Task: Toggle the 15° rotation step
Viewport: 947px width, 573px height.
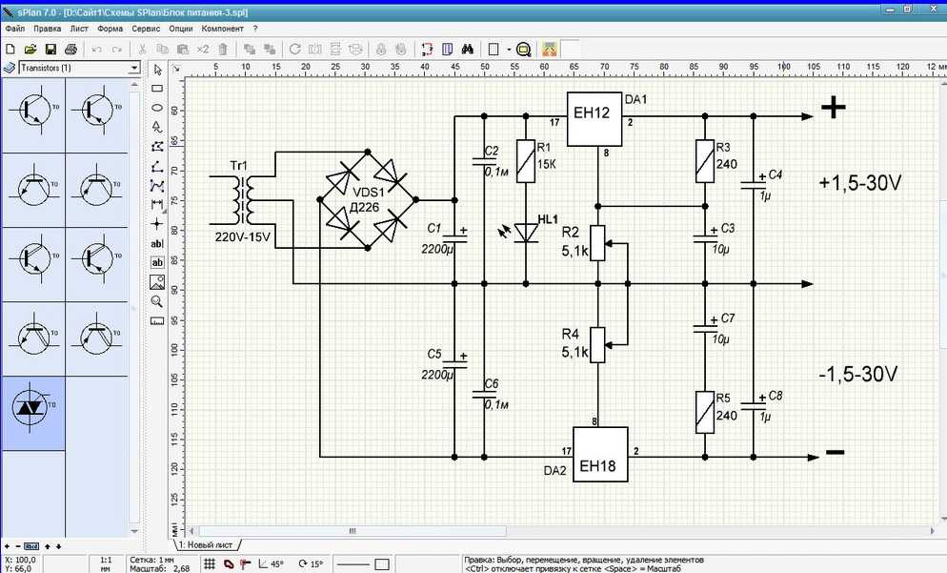Action: [x=311, y=563]
